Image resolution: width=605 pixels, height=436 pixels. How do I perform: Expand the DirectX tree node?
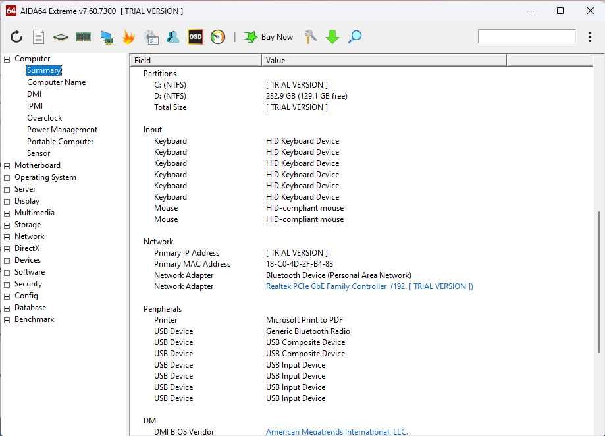click(7, 249)
